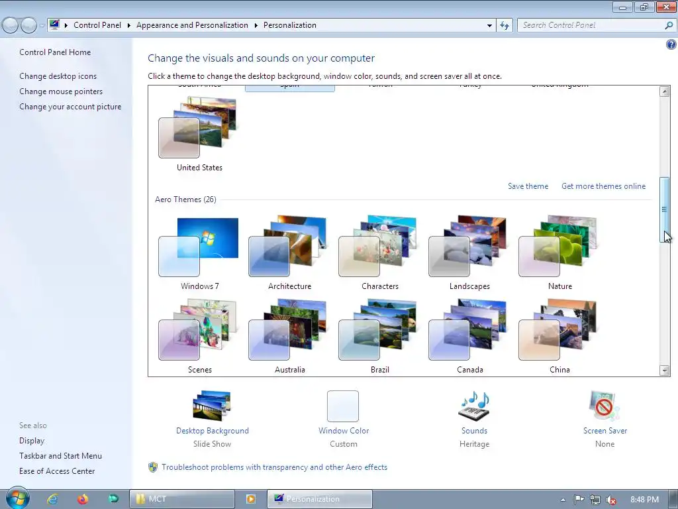Pick the Landscapes theme
678x509 pixels.
tap(469, 246)
